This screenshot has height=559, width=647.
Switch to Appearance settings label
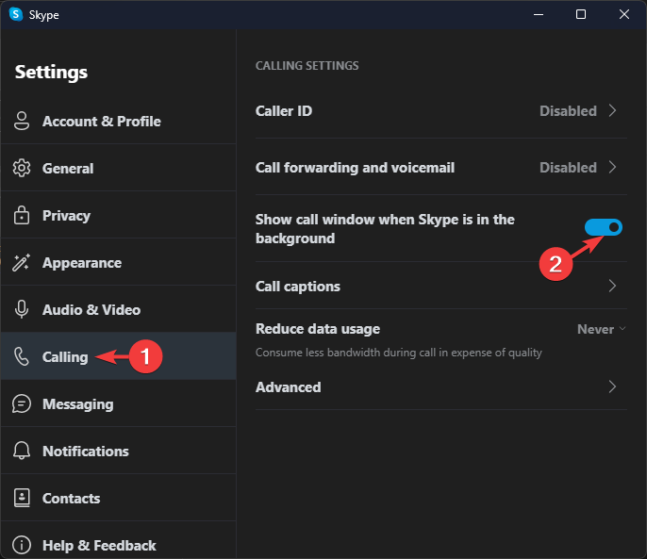click(x=82, y=263)
